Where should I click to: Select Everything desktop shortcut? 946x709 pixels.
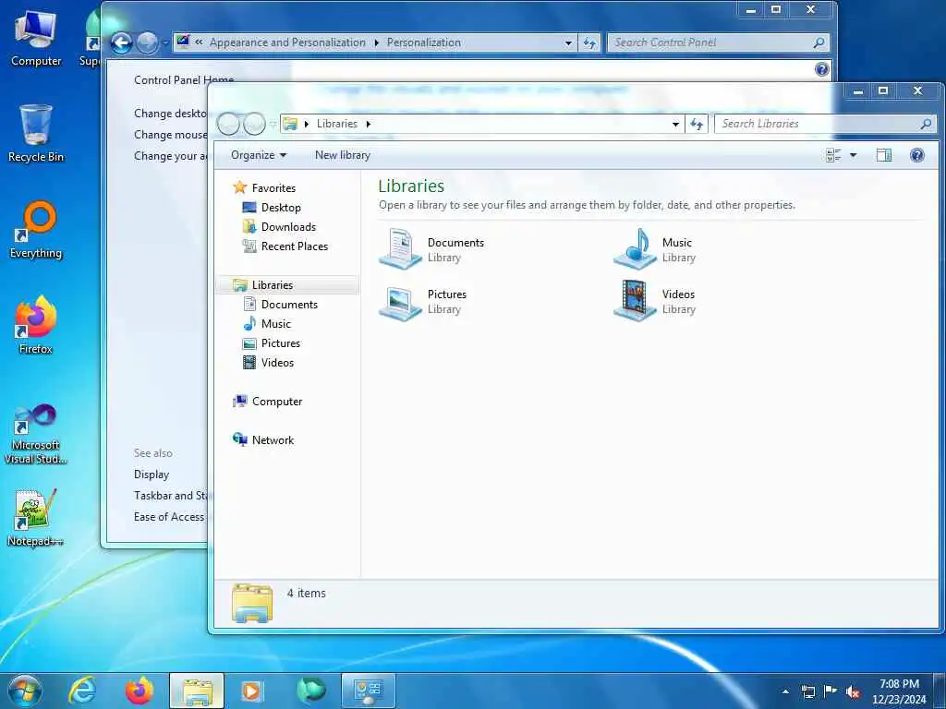pyautogui.click(x=36, y=230)
